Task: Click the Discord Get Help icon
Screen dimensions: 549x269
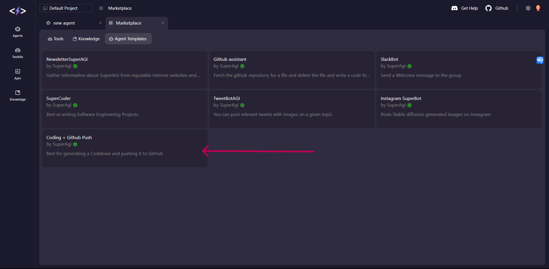Action: click(454, 8)
